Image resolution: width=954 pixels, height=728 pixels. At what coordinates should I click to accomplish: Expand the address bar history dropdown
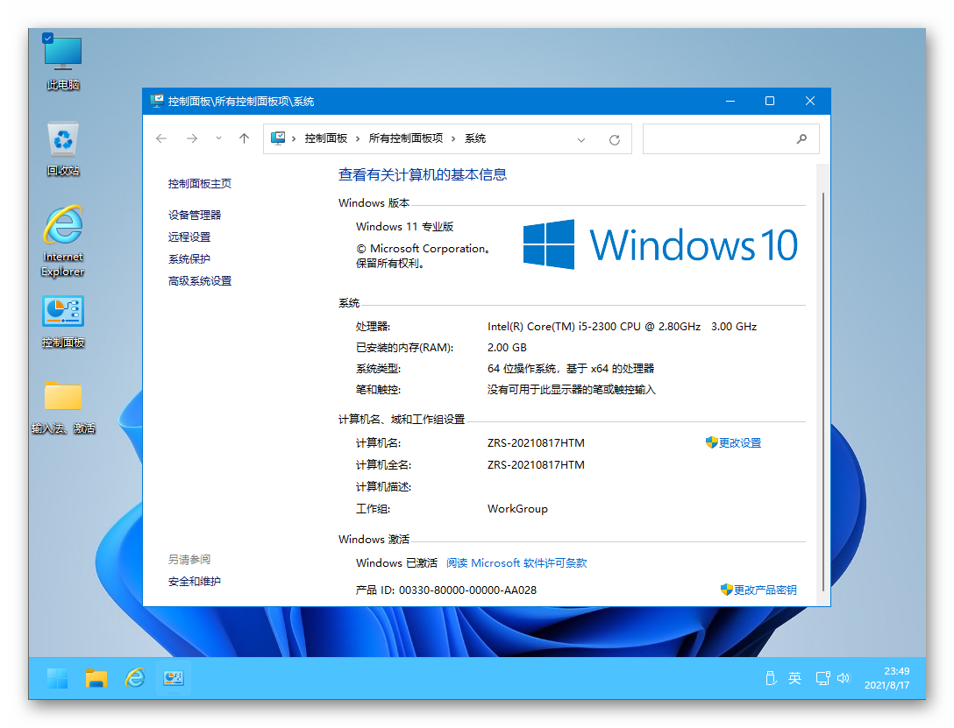point(581,140)
